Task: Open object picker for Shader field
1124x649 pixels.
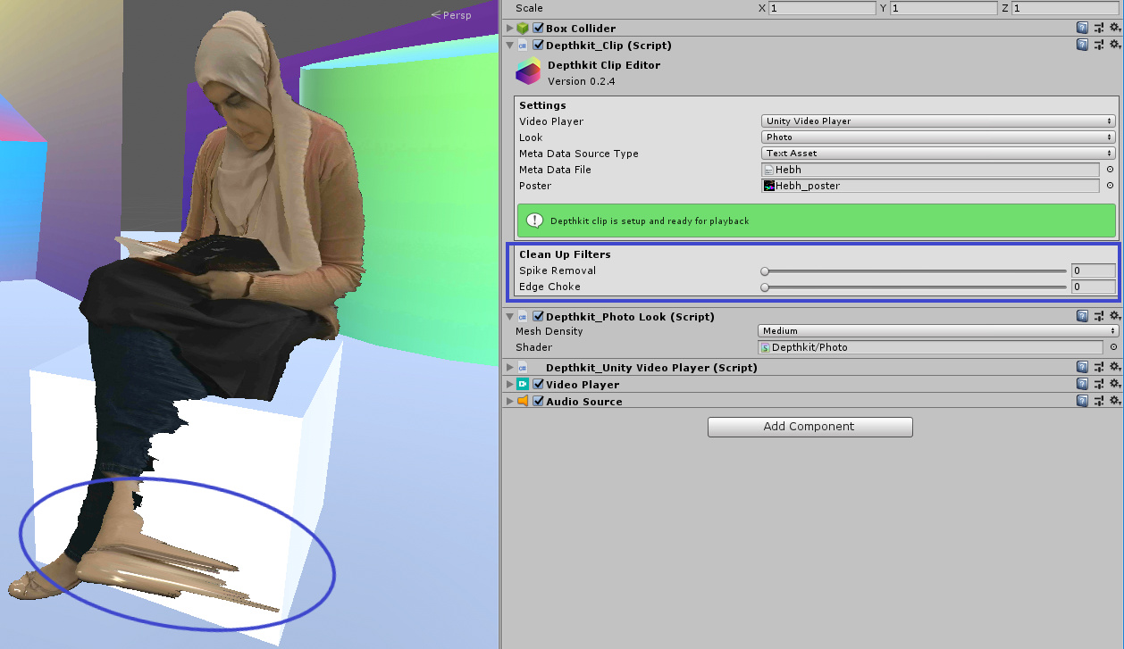Action: point(1113,347)
